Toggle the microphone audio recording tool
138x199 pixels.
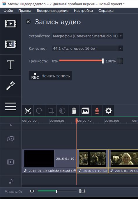click(x=97, y=111)
